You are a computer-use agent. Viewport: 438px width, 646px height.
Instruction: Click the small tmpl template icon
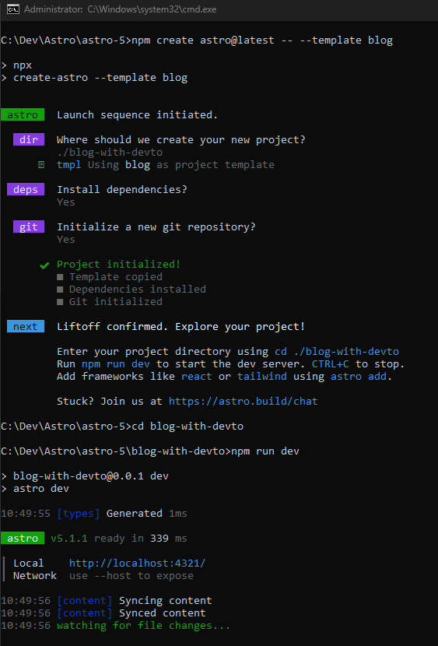pyautogui.click(x=41, y=165)
